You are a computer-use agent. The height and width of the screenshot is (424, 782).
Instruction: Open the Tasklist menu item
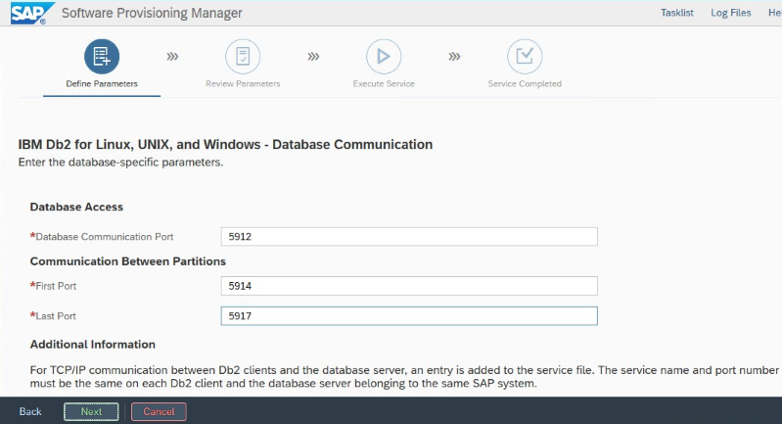point(676,13)
